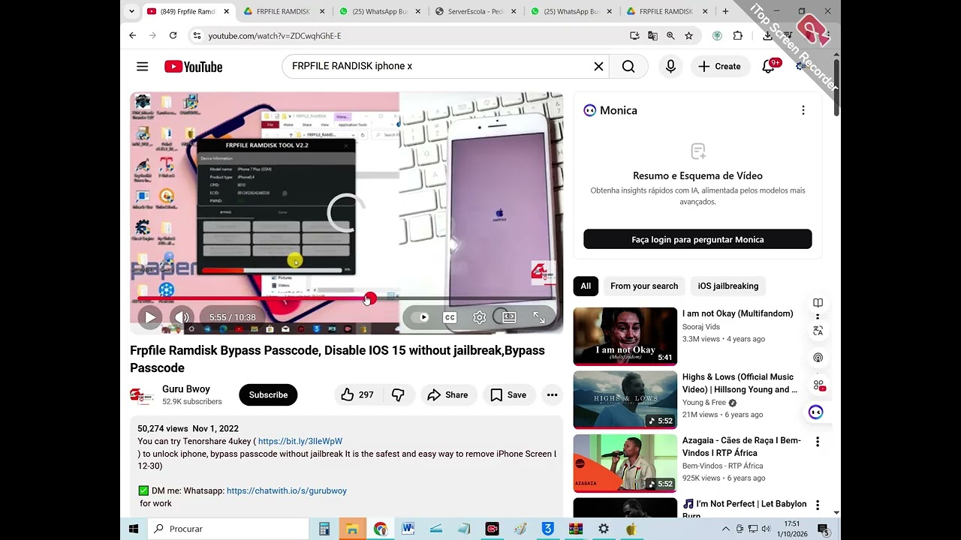
Task: Play the video
Action: (150, 317)
